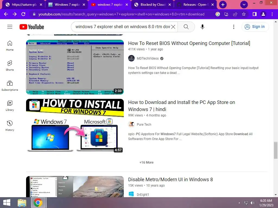Click the Google icon in address bar
Image resolution: width=278 pixels, height=208 pixels.
pyautogui.click(x=218, y=14)
